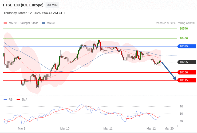The width and height of the screenshot is (197, 133).
Task: Toggle the RSI legend marker
Action: (x=5, y=100)
